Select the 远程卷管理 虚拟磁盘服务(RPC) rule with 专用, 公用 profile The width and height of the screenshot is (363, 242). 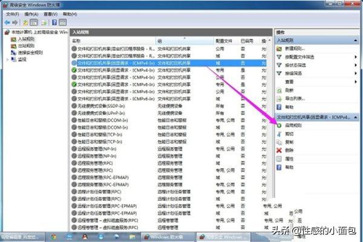pyautogui.click(x=169, y=220)
